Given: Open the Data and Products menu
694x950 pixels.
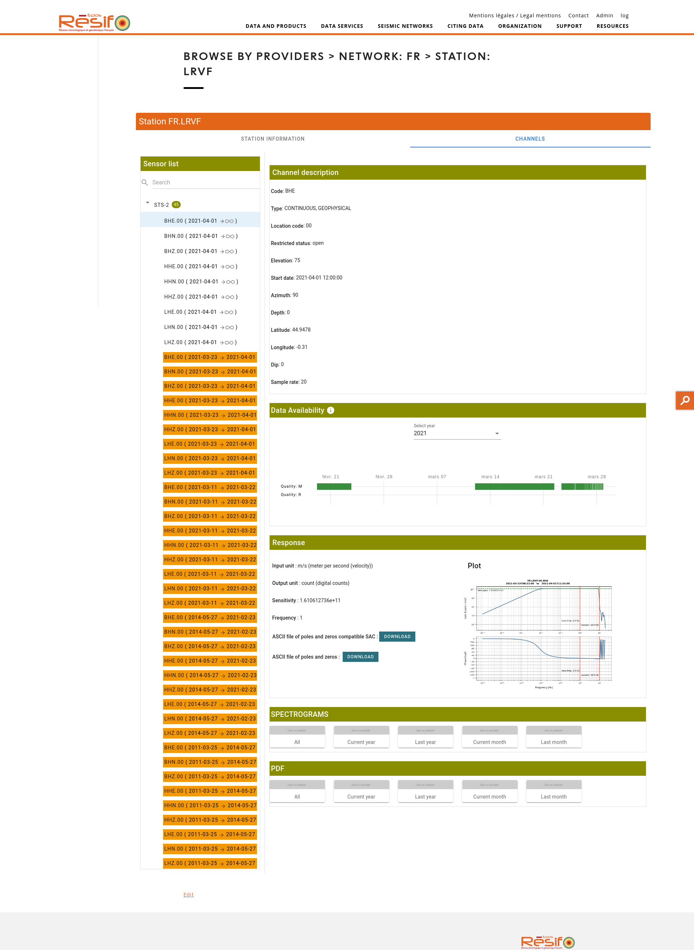Looking at the screenshot, I should pos(276,26).
